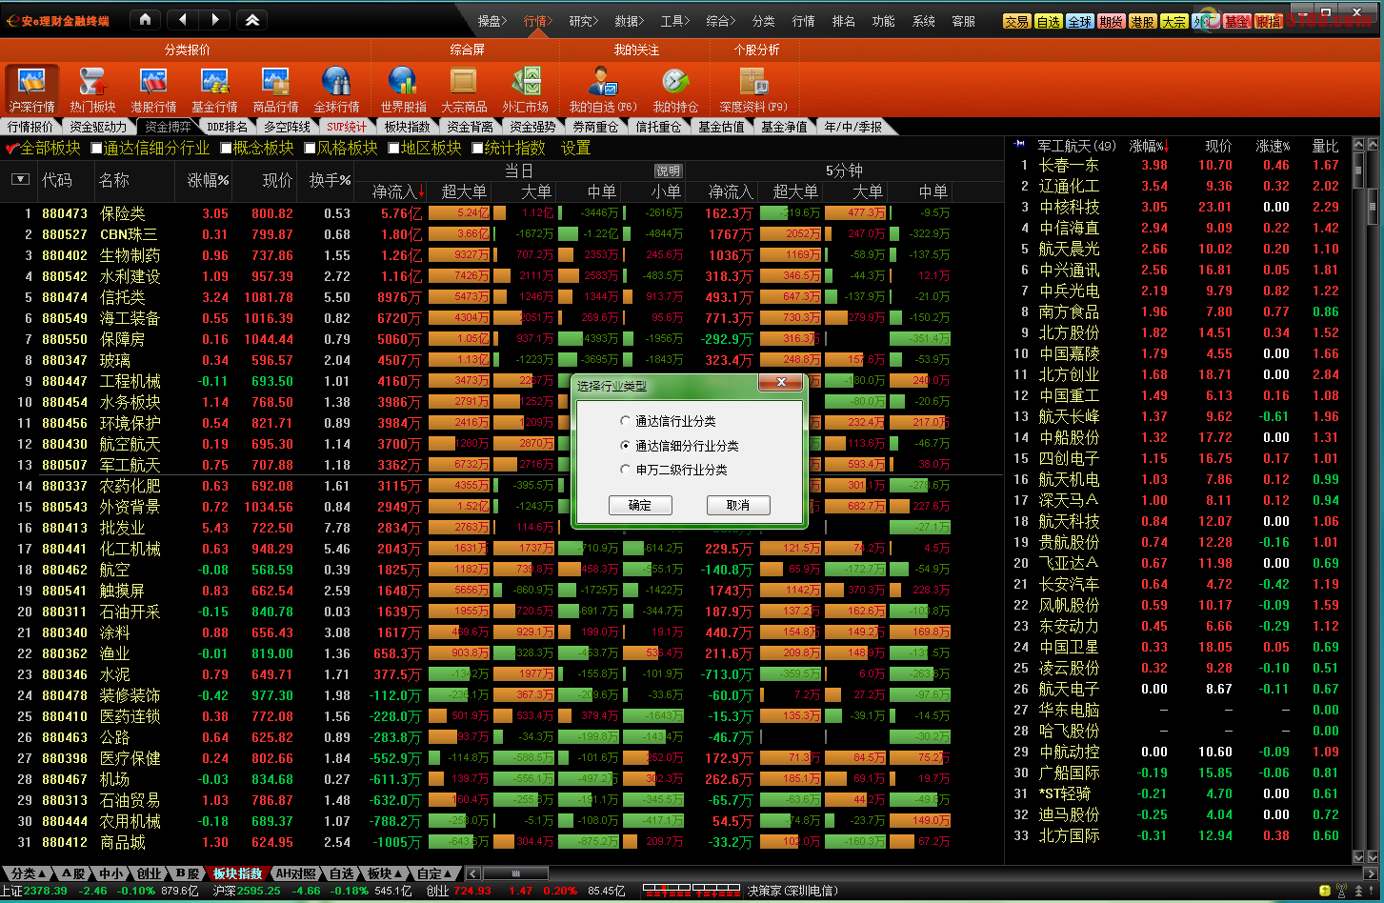Expand the 数据 menu dropdown
The width and height of the screenshot is (1384, 903).
(629, 20)
